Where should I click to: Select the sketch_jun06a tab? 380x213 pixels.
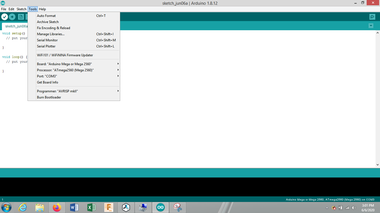point(15,26)
